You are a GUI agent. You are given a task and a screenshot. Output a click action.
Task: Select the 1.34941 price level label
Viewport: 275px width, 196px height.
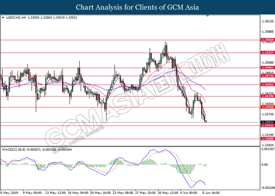pyautogui.click(x=268, y=68)
